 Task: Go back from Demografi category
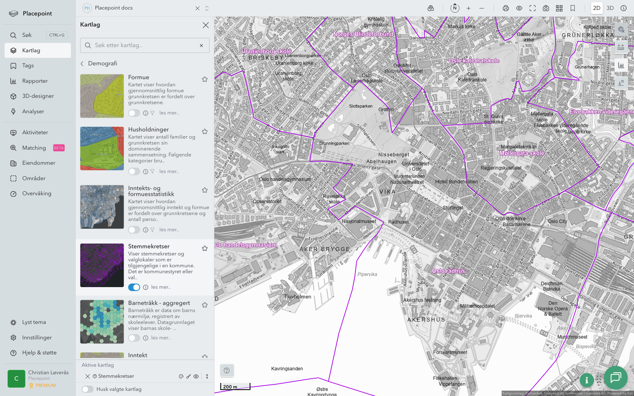[x=82, y=64]
